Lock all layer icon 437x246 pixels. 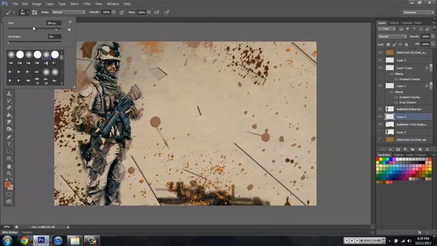pyautogui.click(x=406, y=44)
